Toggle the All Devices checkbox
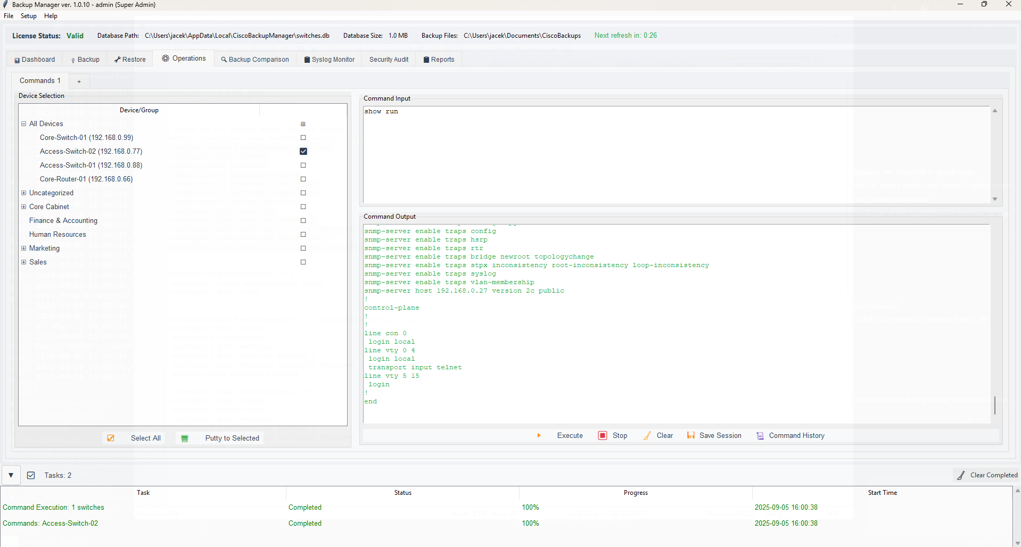Viewport: 1021px width, 547px height. (303, 124)
